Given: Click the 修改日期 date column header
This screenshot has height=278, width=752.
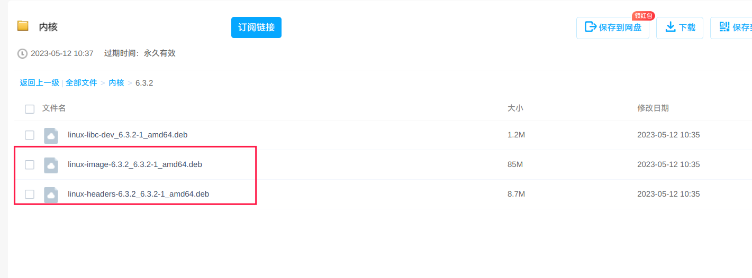Looking at the screenshot, I should coord(653,108).
